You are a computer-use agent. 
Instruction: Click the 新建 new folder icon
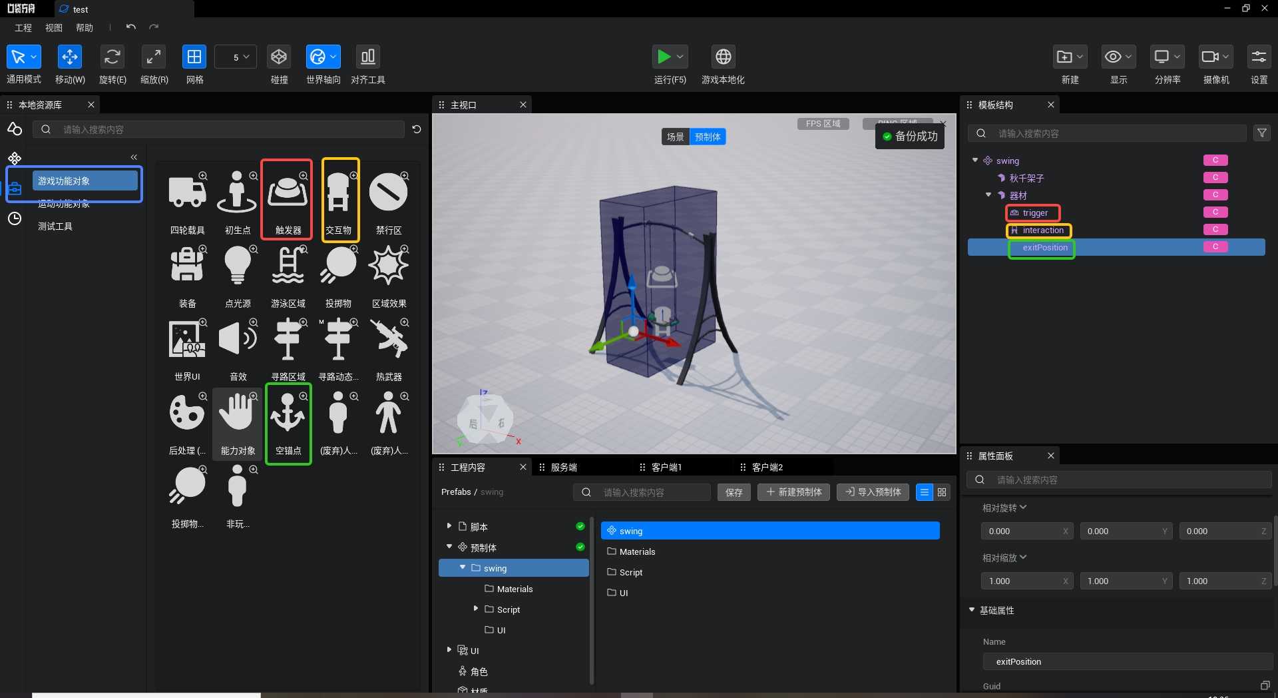(1064, 57)
